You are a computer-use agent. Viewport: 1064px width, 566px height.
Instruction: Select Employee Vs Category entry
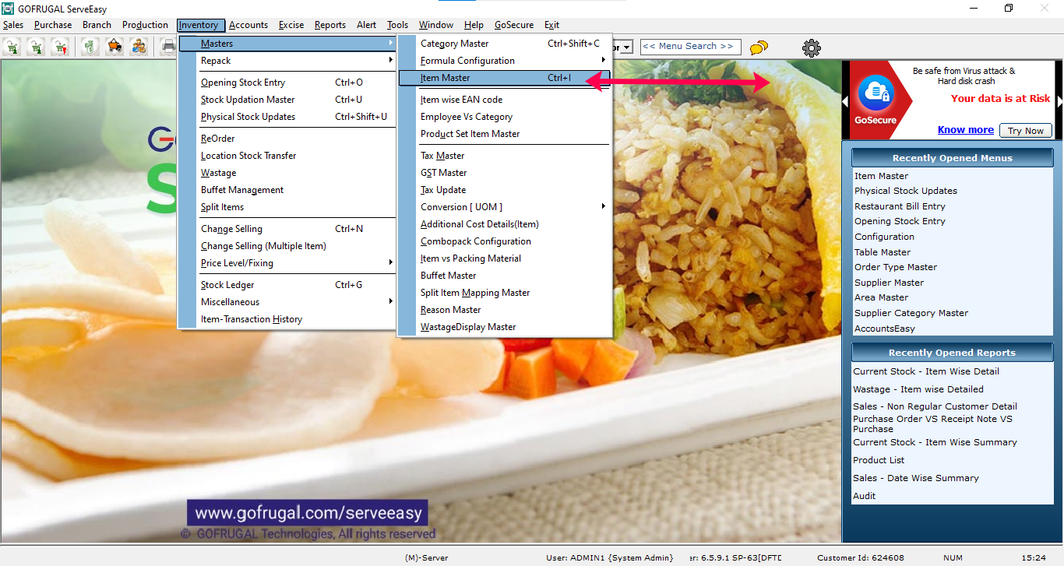pyautogui.click(x=506, y=117)
